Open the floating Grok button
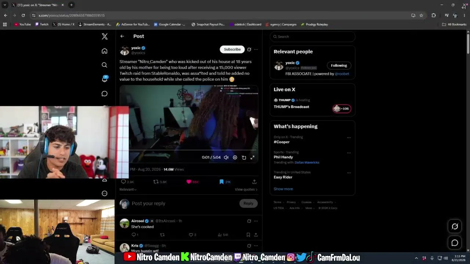The width and height of the screenshot is (470, 264). tap(455, 226)
